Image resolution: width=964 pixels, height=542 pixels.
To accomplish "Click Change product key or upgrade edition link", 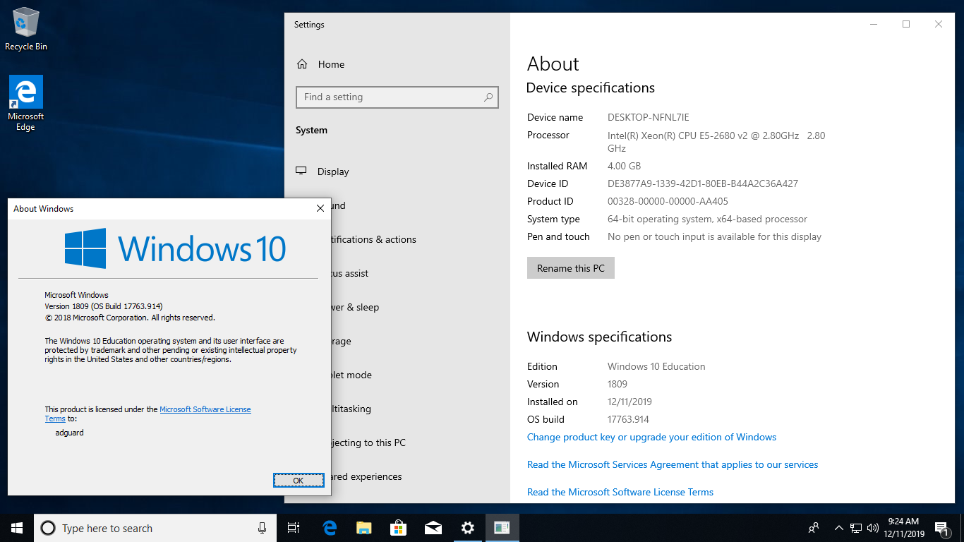I will (651, 437).
